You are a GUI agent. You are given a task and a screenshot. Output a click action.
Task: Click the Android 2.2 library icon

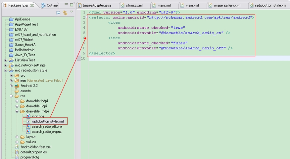click(17, 86)
